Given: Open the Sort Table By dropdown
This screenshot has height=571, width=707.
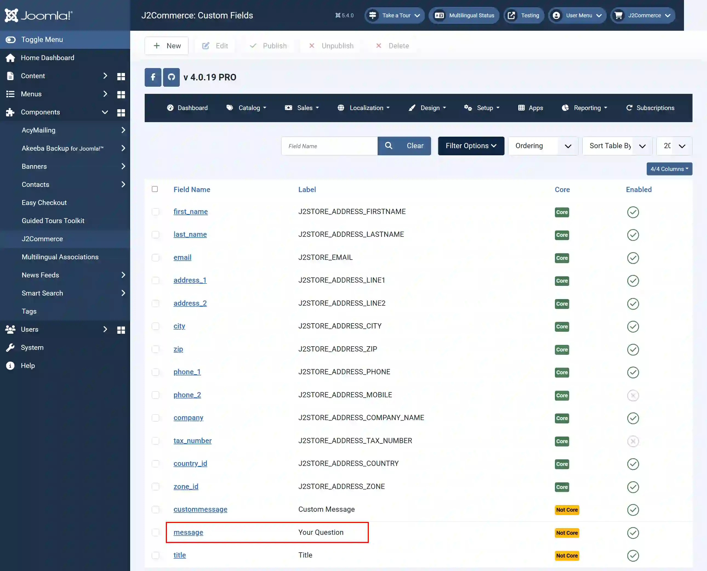Looking at the screenshot, I should coord(617,146).
